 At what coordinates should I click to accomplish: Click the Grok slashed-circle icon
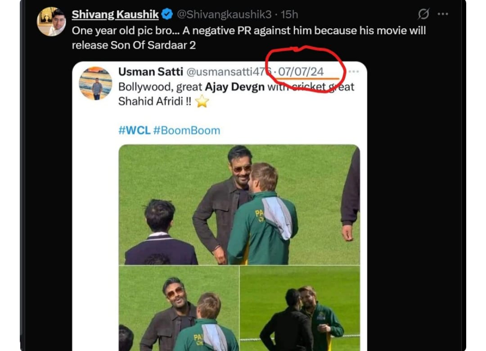point(423,14)
